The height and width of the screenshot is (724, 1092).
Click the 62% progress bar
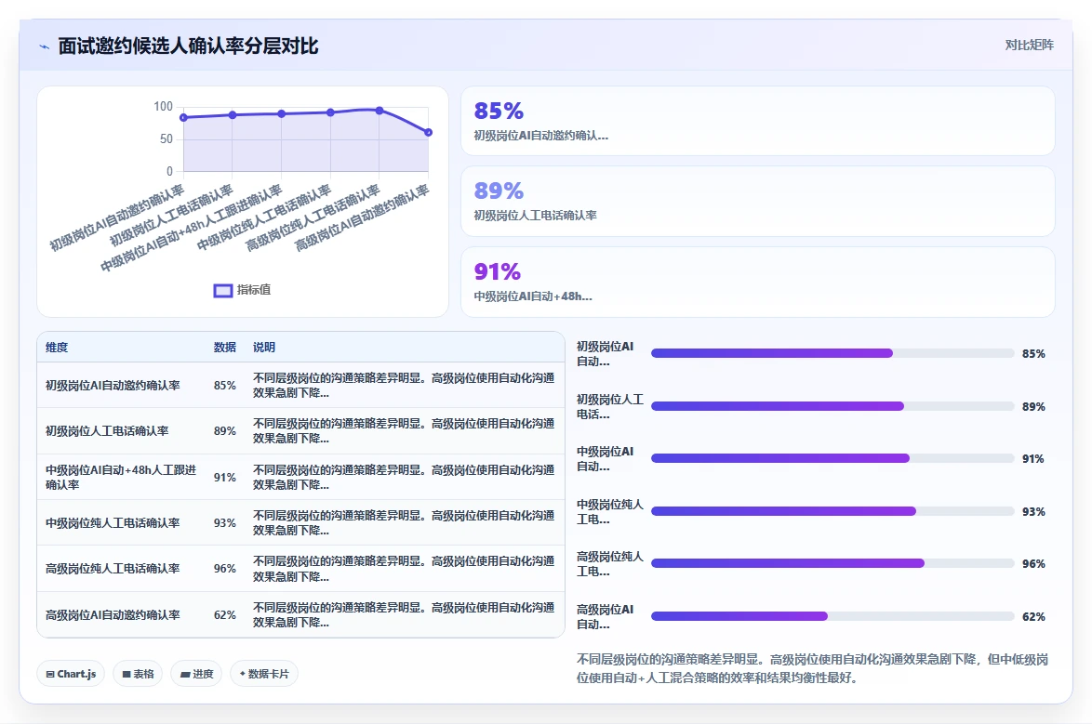click(x=832, y=617)
